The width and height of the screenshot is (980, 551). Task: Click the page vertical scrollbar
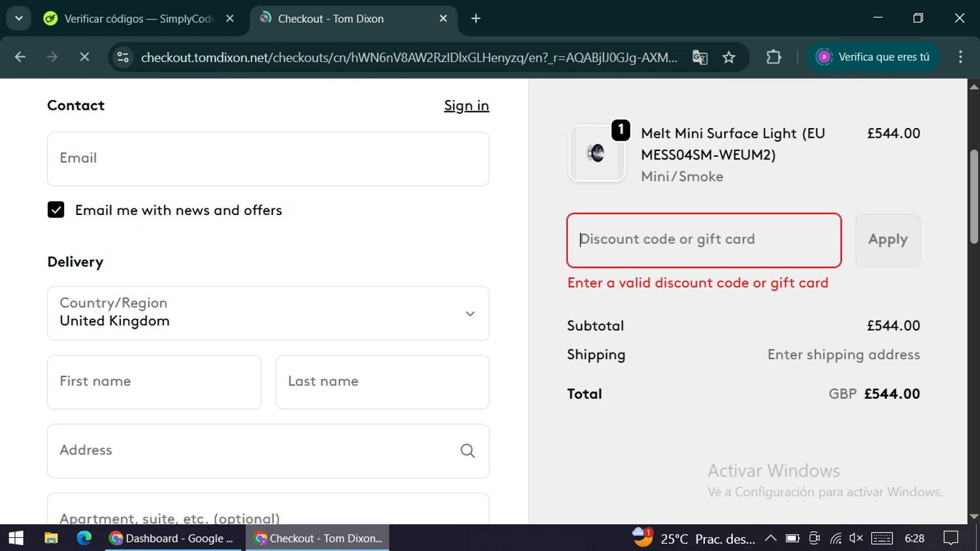pos(974,196)
